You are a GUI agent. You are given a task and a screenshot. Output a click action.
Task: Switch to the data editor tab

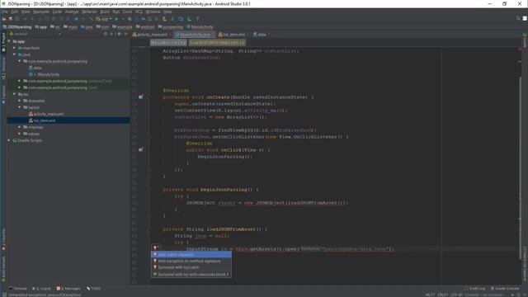260,35
